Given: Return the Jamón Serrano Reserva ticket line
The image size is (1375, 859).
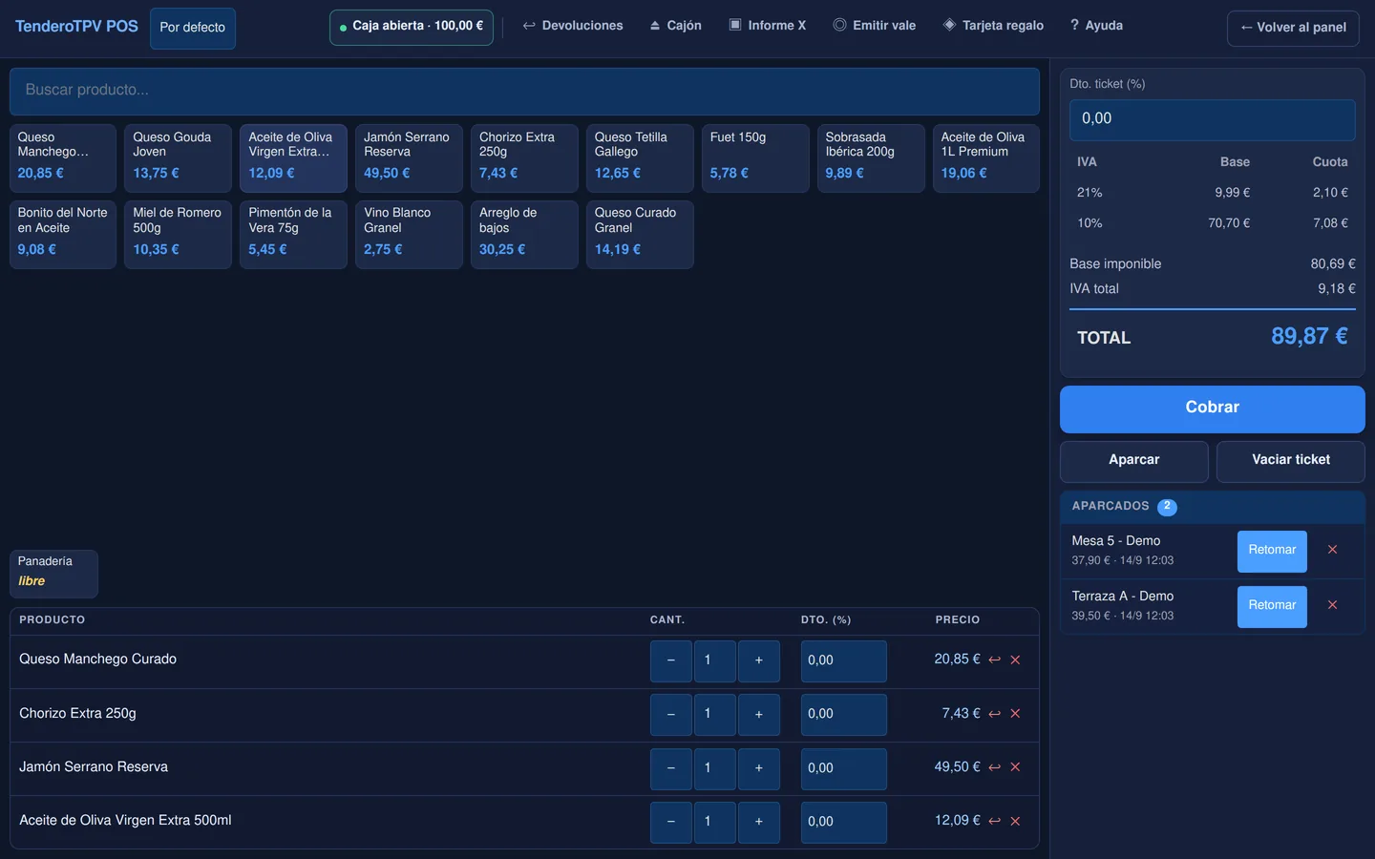Looking at the screenshot, I should (x=994, y=767).
